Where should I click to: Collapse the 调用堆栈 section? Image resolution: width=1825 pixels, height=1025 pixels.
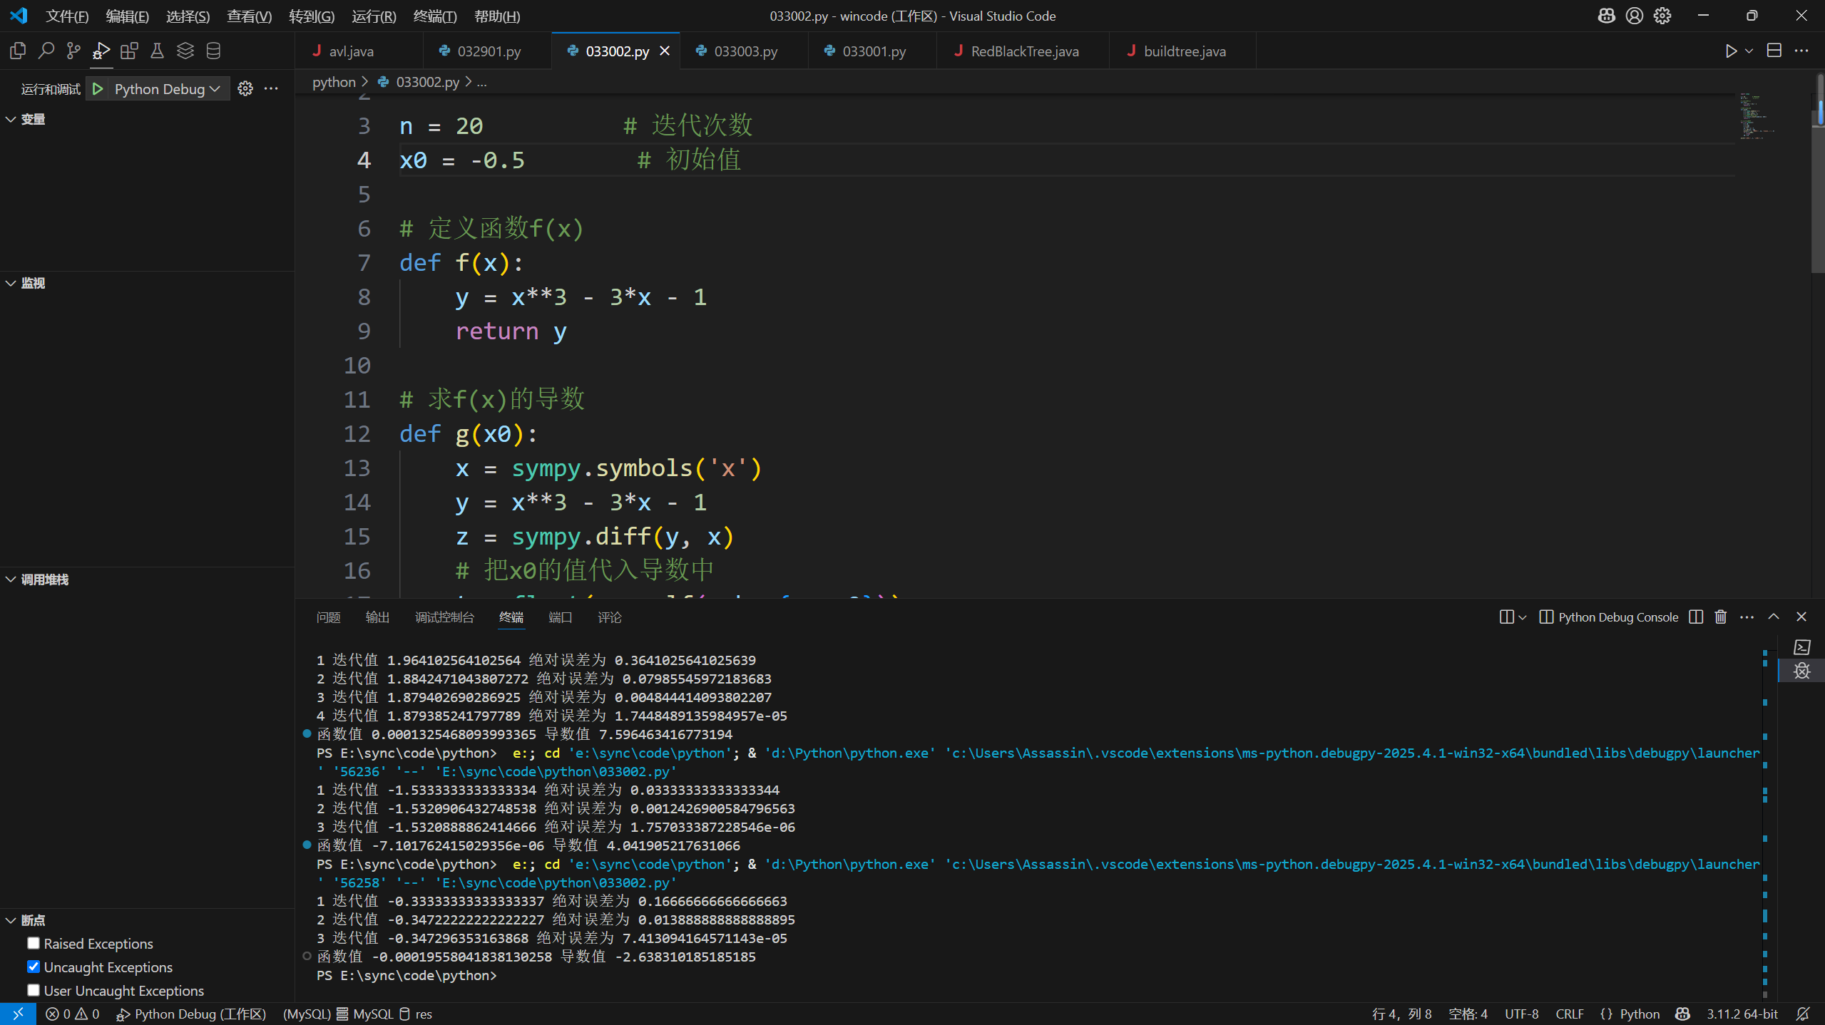(x=44, y=580)
